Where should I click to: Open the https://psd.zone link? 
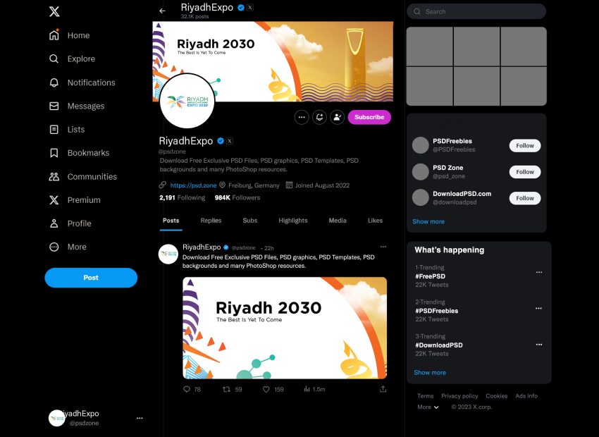coord(193,185)
